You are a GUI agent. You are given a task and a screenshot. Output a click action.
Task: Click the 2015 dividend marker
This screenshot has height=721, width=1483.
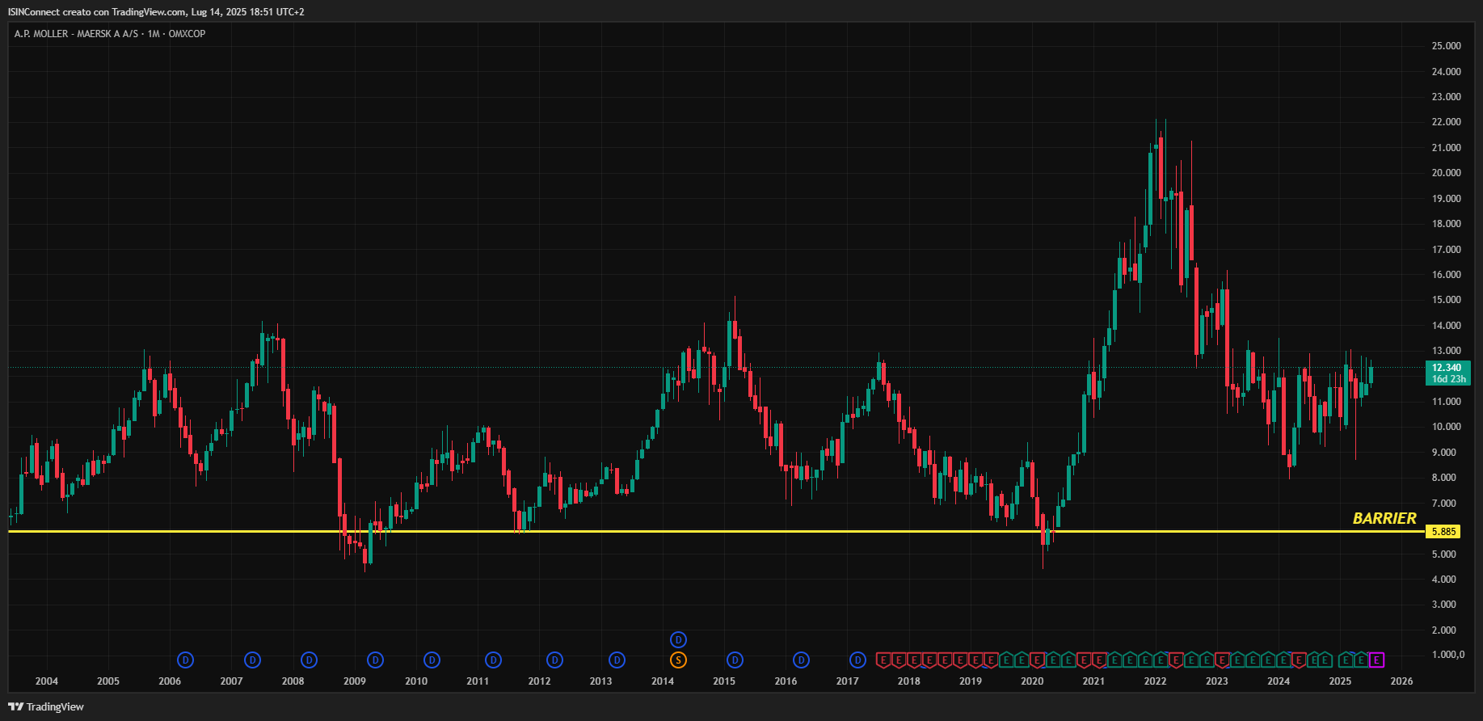[735, 660]
